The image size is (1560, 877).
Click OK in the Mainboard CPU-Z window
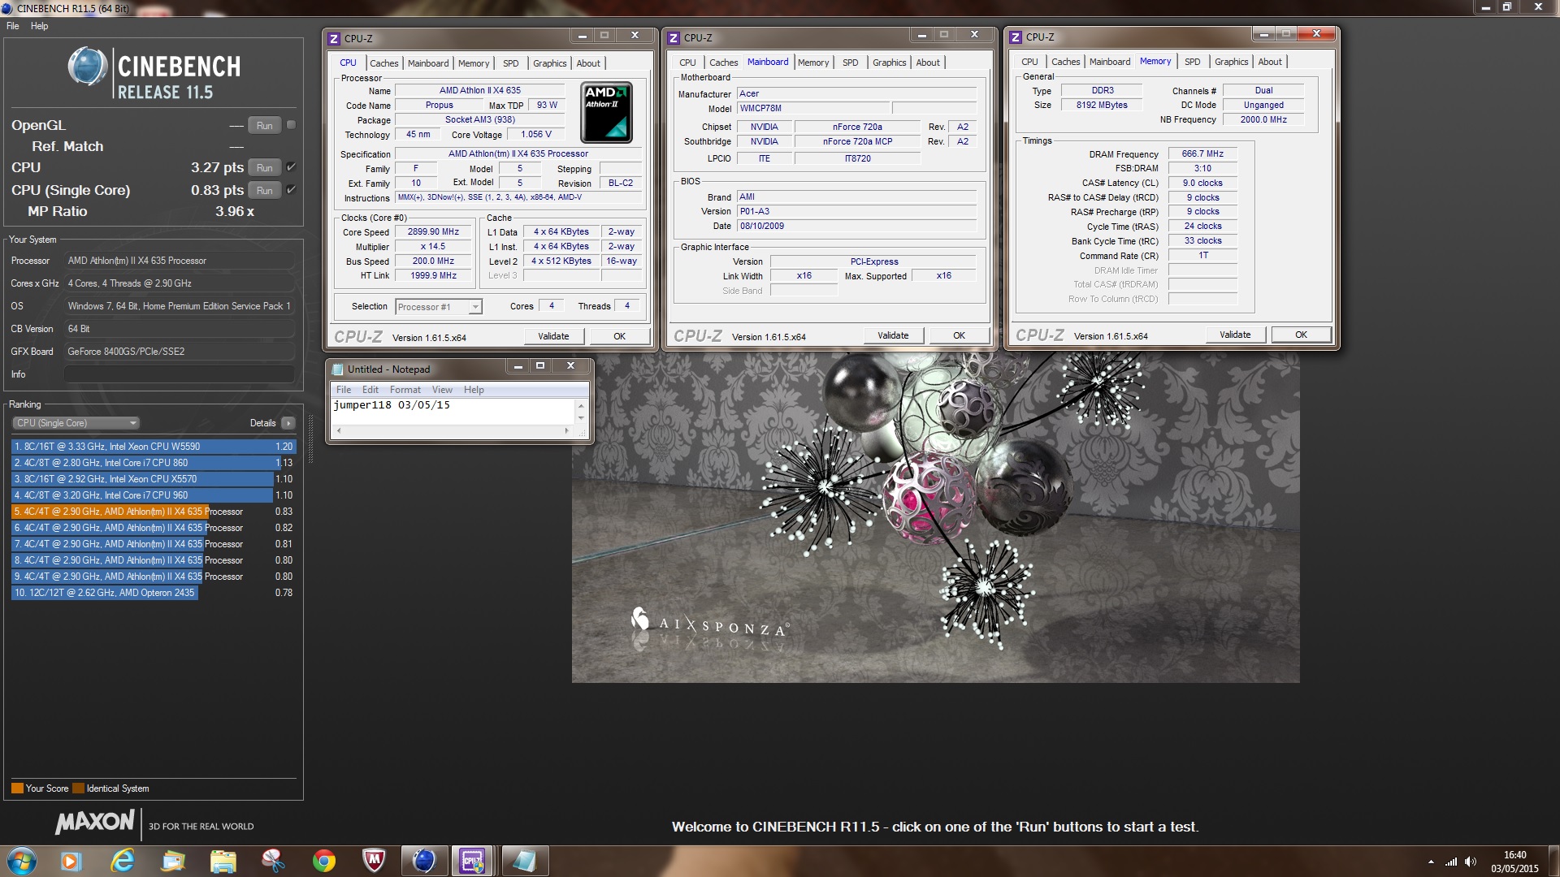pyautogui.click(x=959, y=335)
